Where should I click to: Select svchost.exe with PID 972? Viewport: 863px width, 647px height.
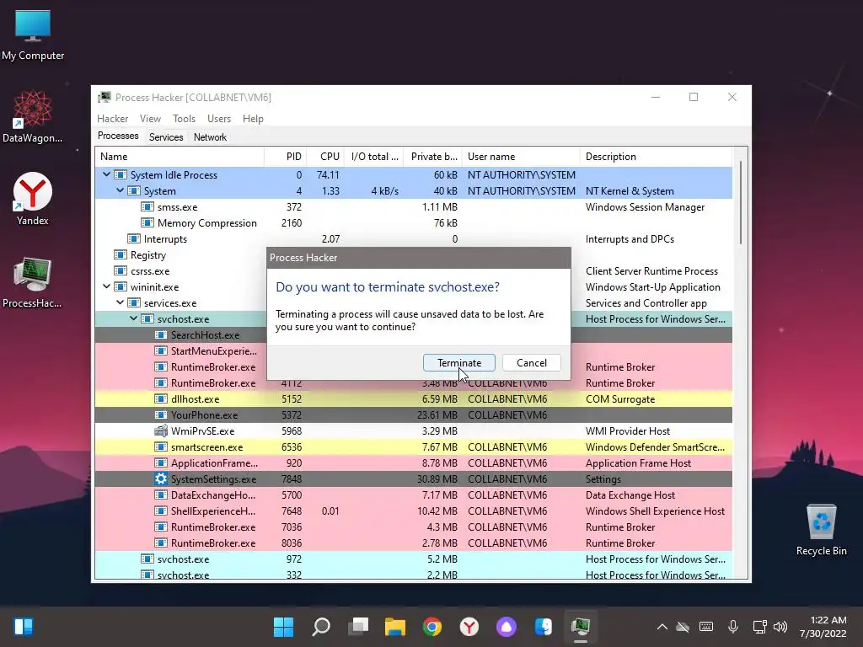click(x=413, y=559)
